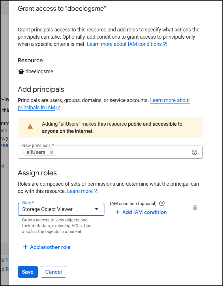Focus the New principals input field
Image resolution: width=223 pixels, height=286 pixels.
point(121,152)
